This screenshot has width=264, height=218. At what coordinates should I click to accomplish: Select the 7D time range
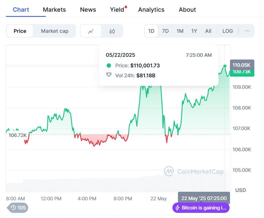click(165, 31)
